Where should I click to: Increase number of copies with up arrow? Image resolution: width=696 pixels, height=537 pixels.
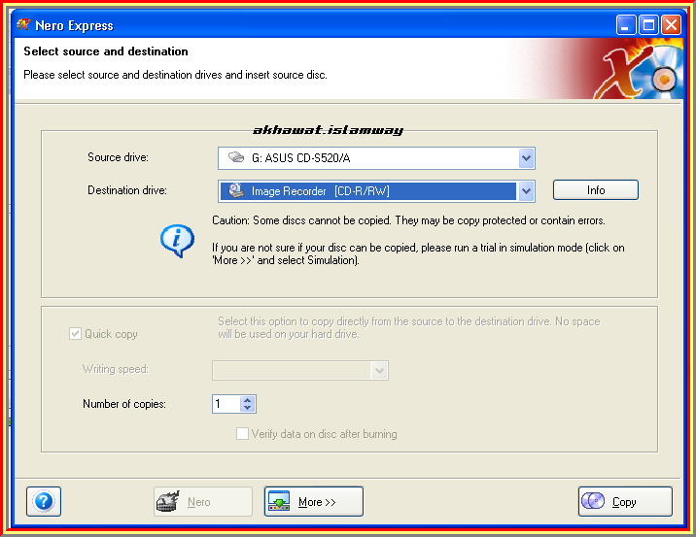click(248, 400)
